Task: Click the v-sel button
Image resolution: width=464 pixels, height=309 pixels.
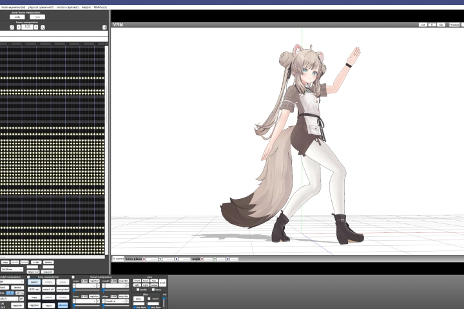Action: tap(36, 262)
